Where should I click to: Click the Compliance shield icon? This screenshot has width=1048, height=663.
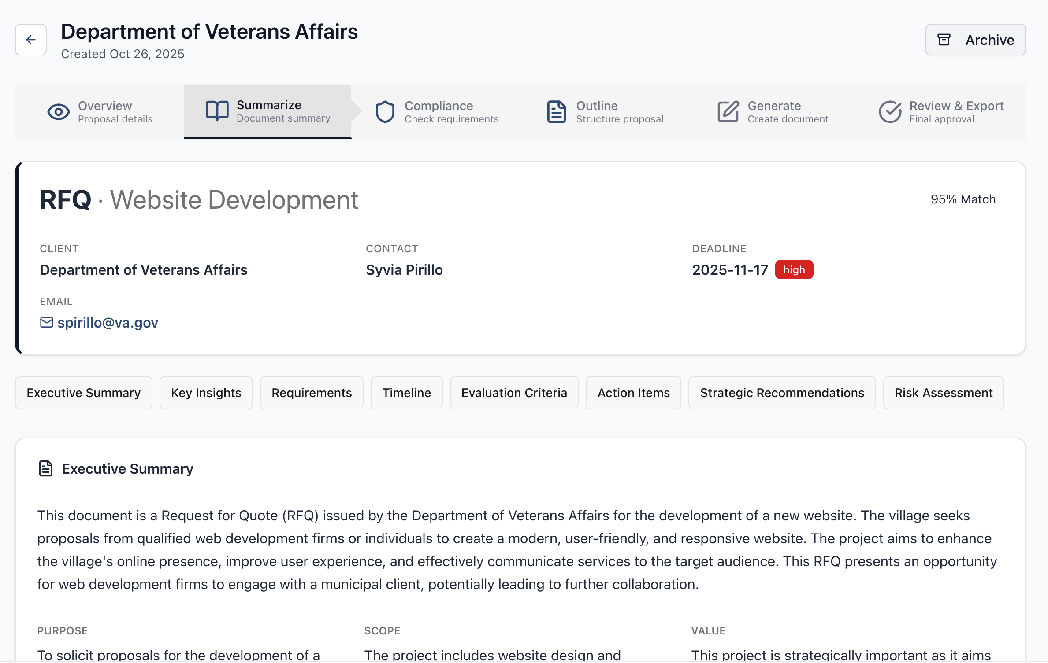pos(385,112)
